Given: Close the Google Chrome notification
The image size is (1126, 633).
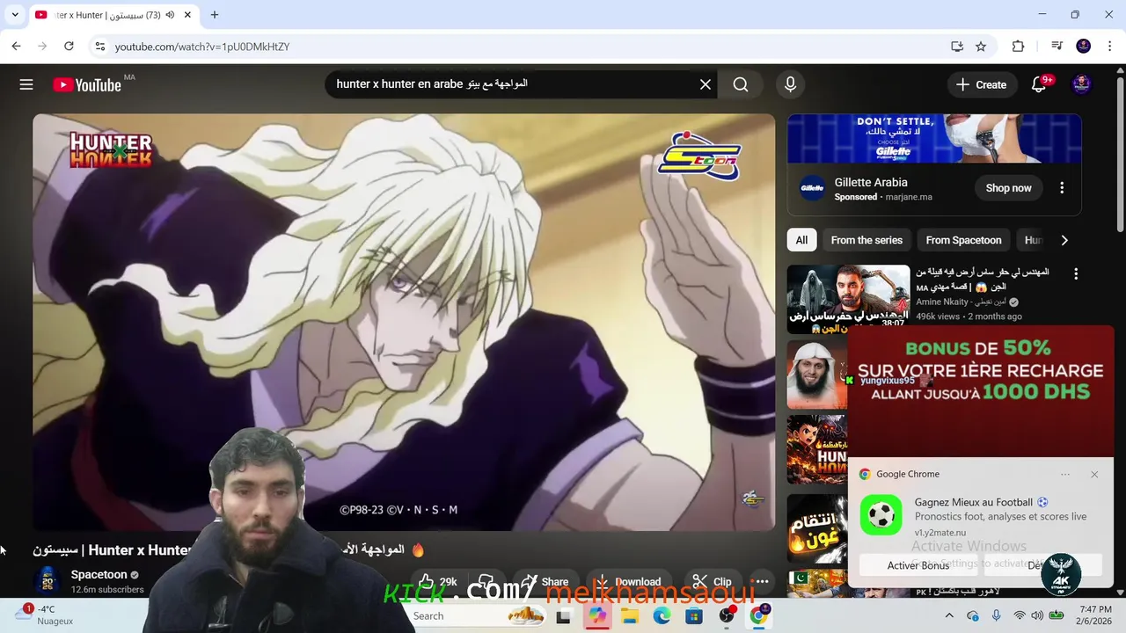Looking at the screenshot, I should (1094, 475).
